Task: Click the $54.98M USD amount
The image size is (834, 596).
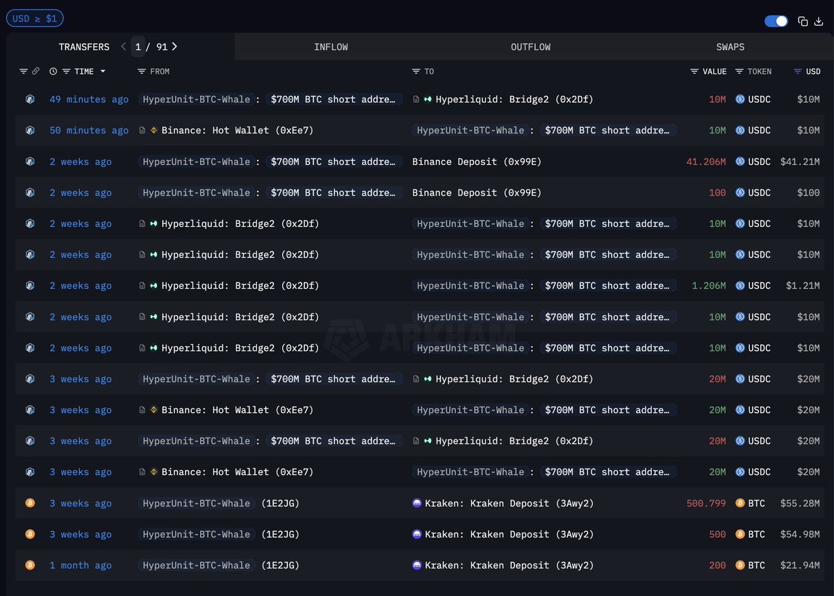Action: click(x=800, y=534)
